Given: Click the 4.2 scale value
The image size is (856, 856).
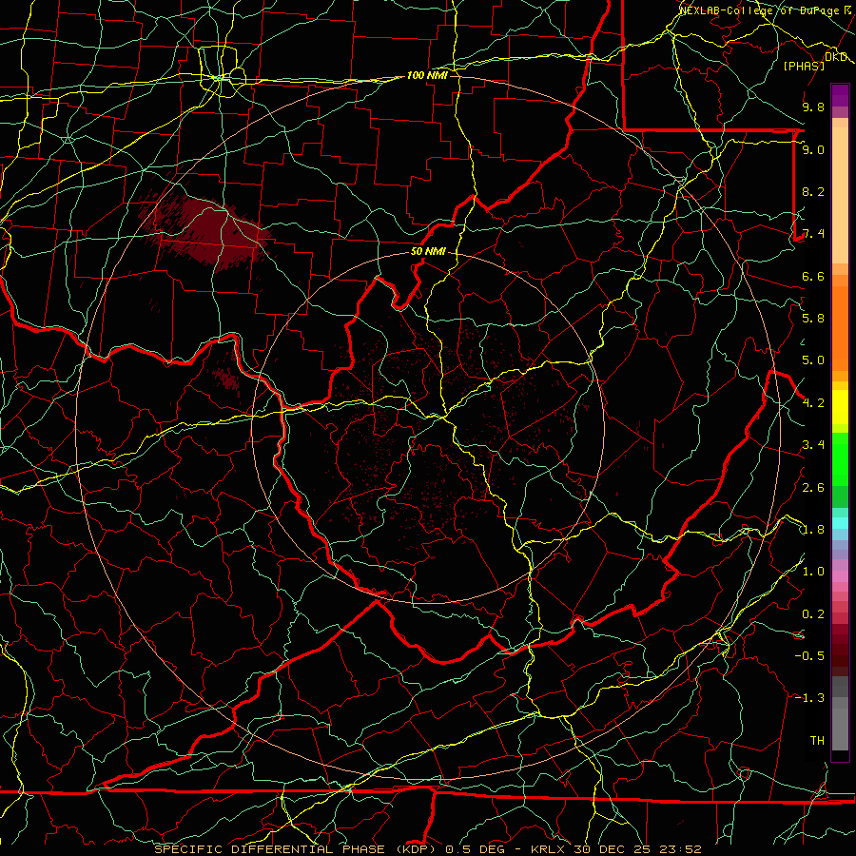Looking at the screenshot, I should click(x=813, y=403).
